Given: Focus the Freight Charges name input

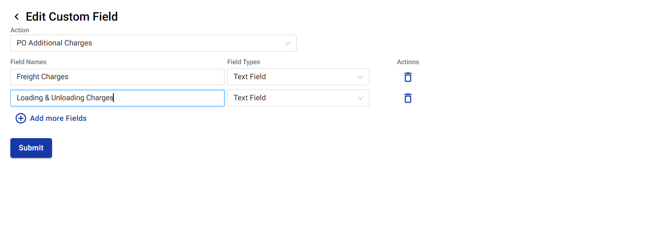Looking at the screenshot, I should [117, 77].
